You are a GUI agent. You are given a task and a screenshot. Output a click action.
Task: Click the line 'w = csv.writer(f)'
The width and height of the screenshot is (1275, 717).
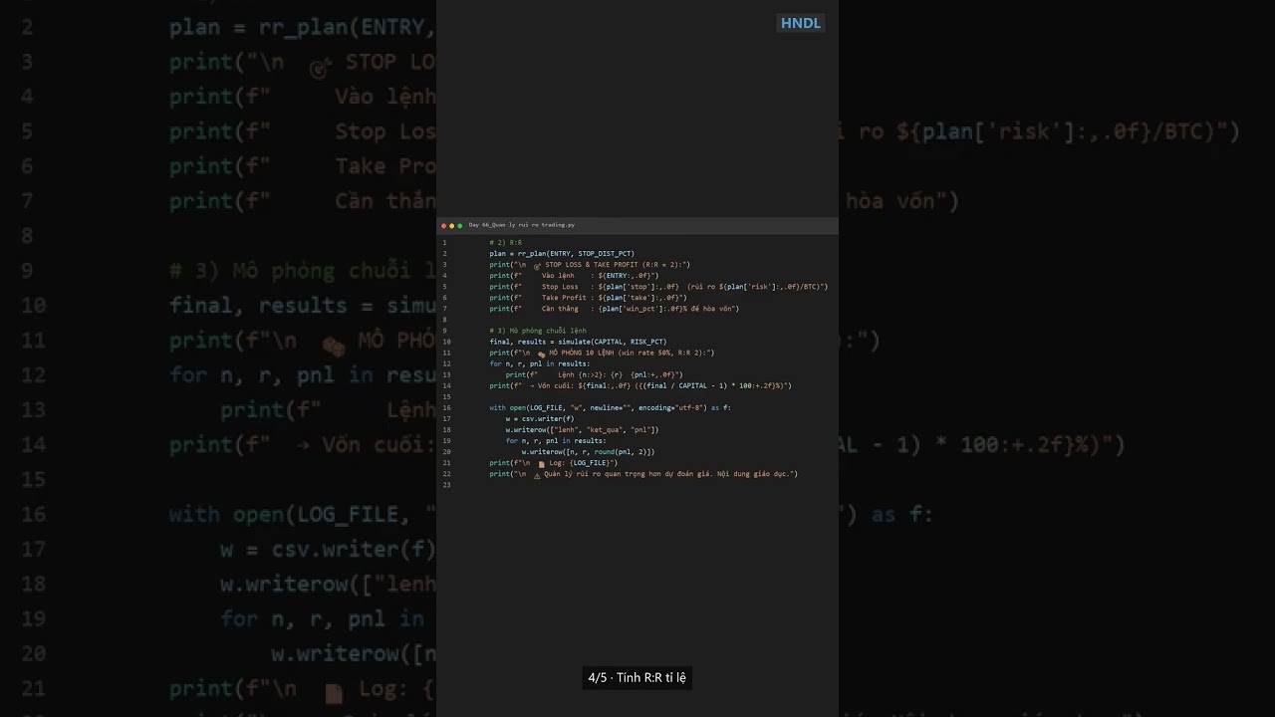[540, 418]
